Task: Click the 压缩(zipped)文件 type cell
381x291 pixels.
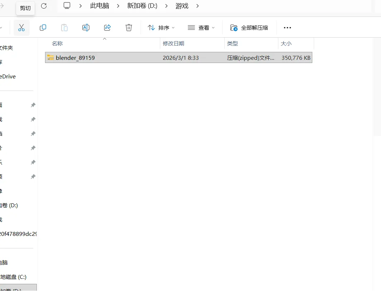Action: [x=250, y=58]
